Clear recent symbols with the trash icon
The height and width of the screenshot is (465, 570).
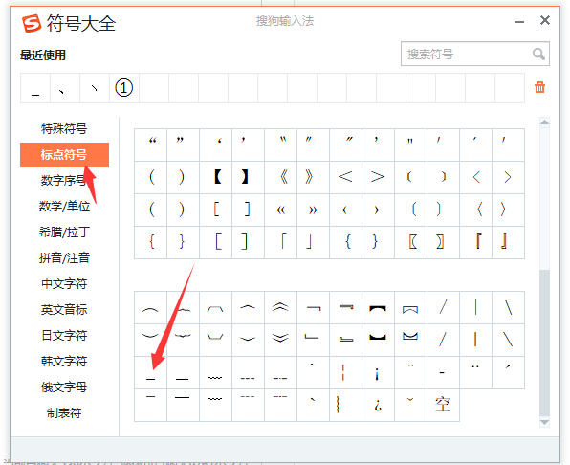(x=539, y=88)
